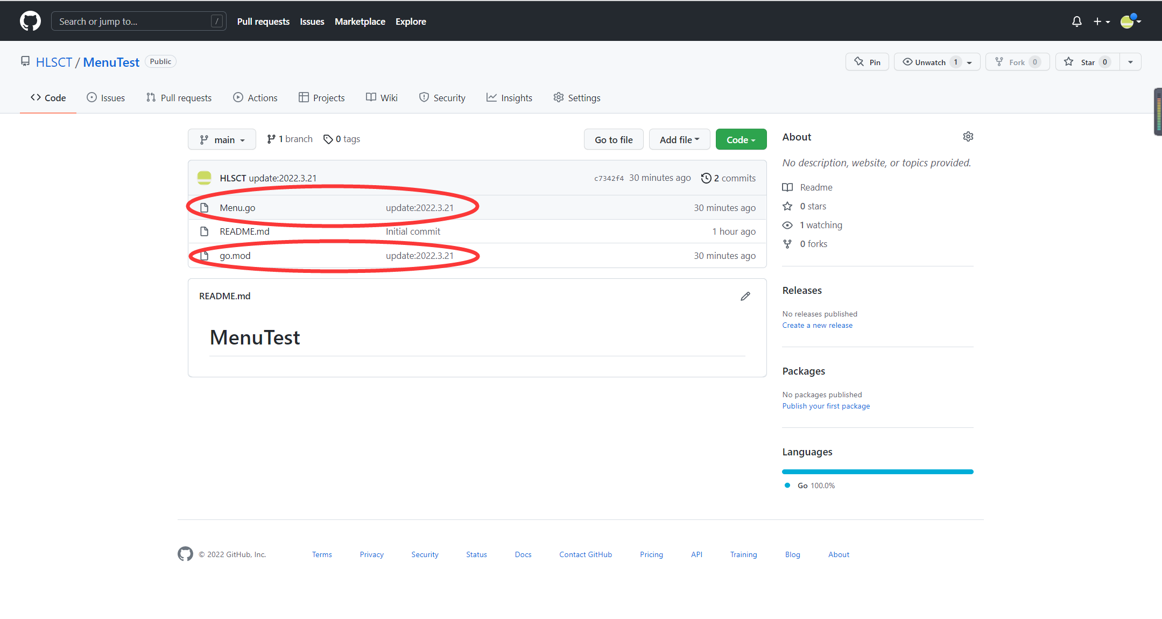Open the Insights tab
This screenshot has width=1162, height=619.
click(x=509, y=97)
